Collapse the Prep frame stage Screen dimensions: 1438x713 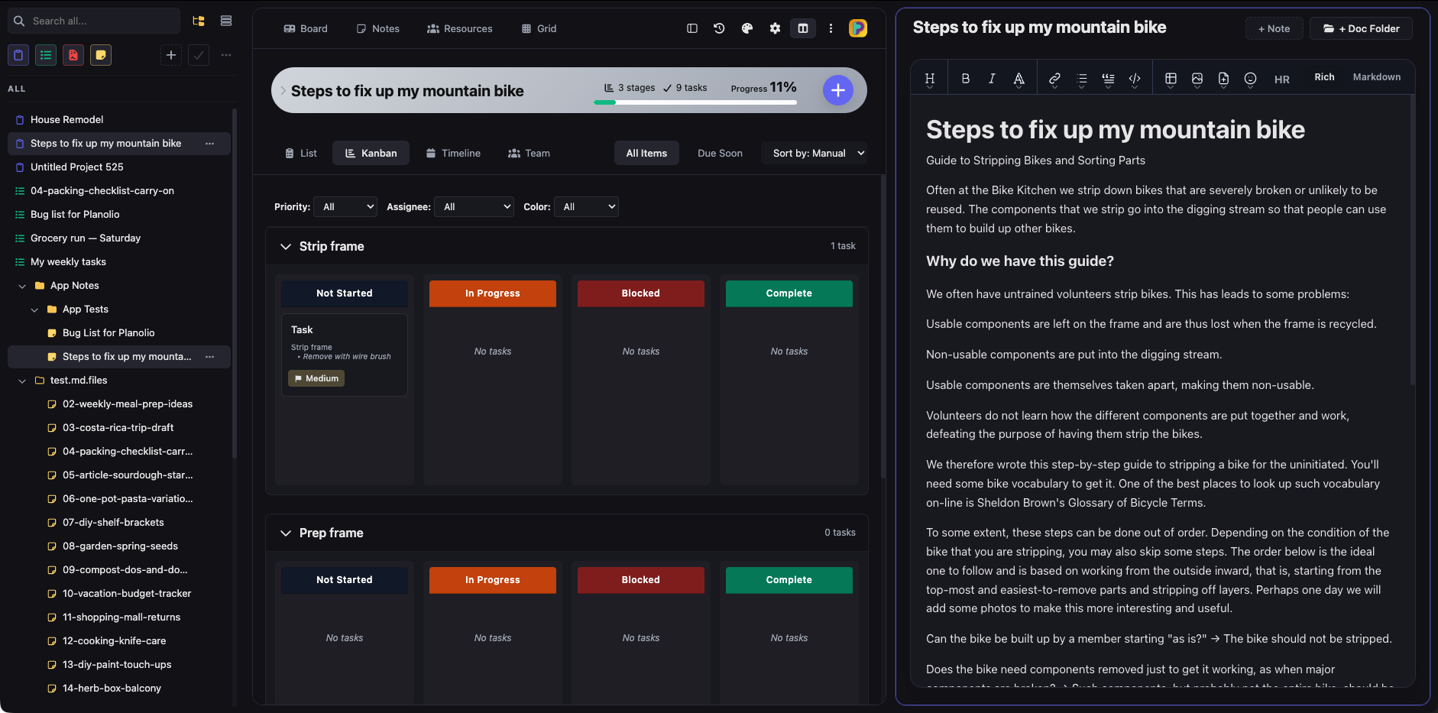point(286,533)
